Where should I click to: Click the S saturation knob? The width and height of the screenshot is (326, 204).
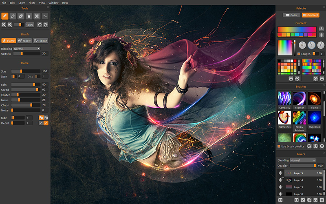pos(311,45)
